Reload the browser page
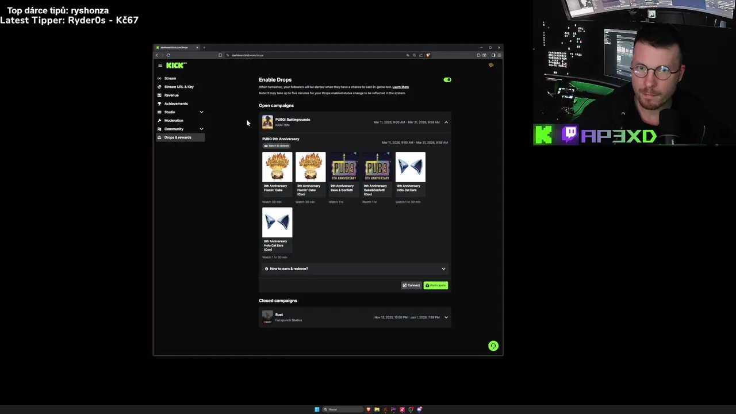736x414 pixels. pos(168,55)
